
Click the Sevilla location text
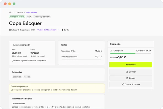point(66,30)
